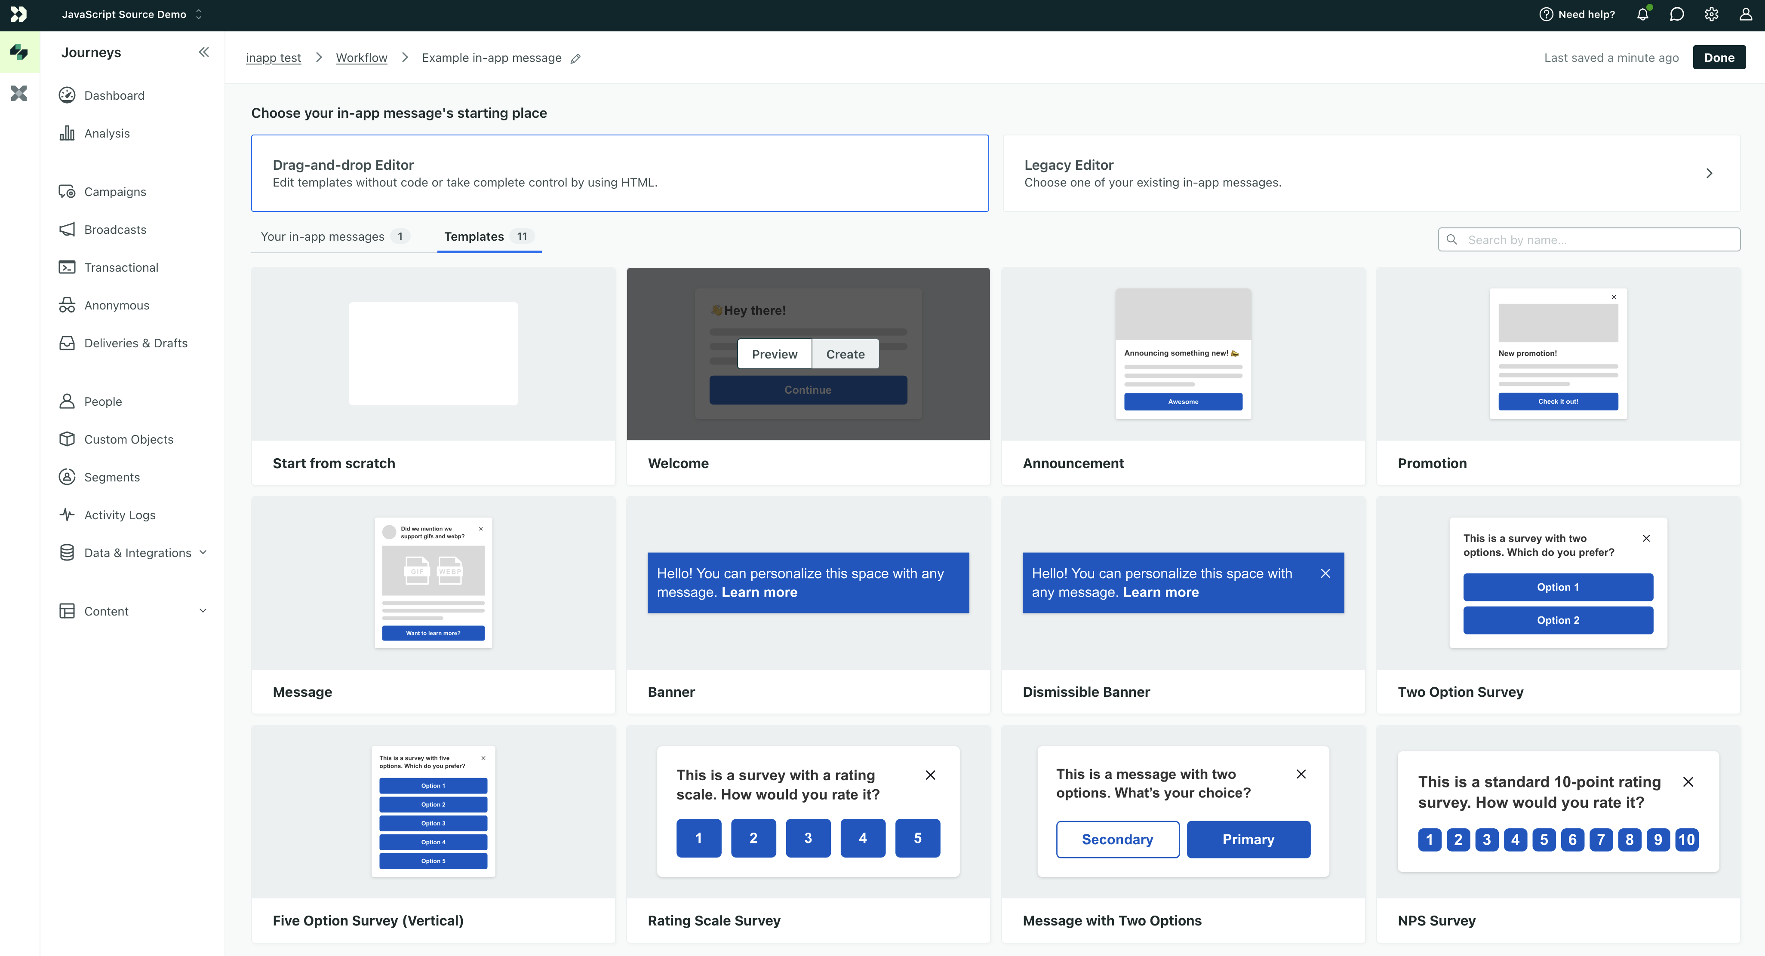Follow the Workflow breadcrumb link

(x=361, y=58)
